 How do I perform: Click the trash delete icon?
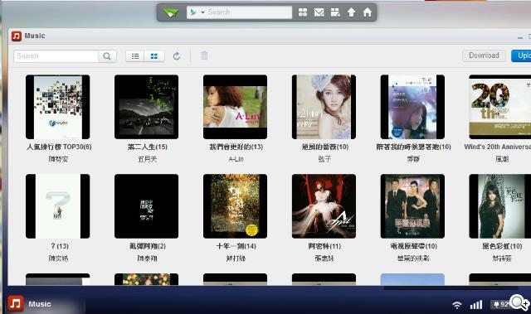(204, 56)
